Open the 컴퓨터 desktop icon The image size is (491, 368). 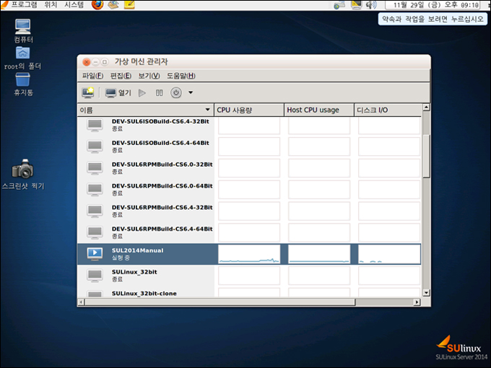(22, 27)
